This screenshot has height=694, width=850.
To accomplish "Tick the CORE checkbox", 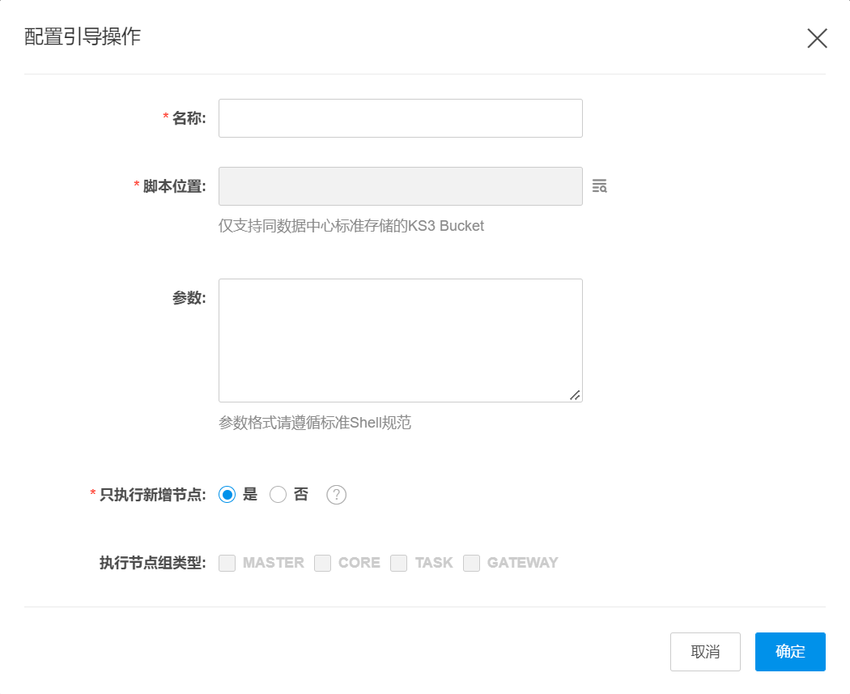I will pyautogui.click(x=323, y=563).
